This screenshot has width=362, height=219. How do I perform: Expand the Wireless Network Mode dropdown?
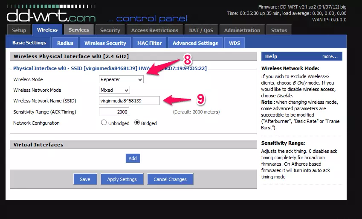(x=114, y=90)
